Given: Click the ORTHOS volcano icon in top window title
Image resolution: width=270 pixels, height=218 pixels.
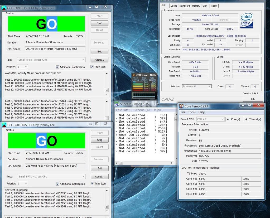Looking at the screenshot, I should (x=4, y=8).
